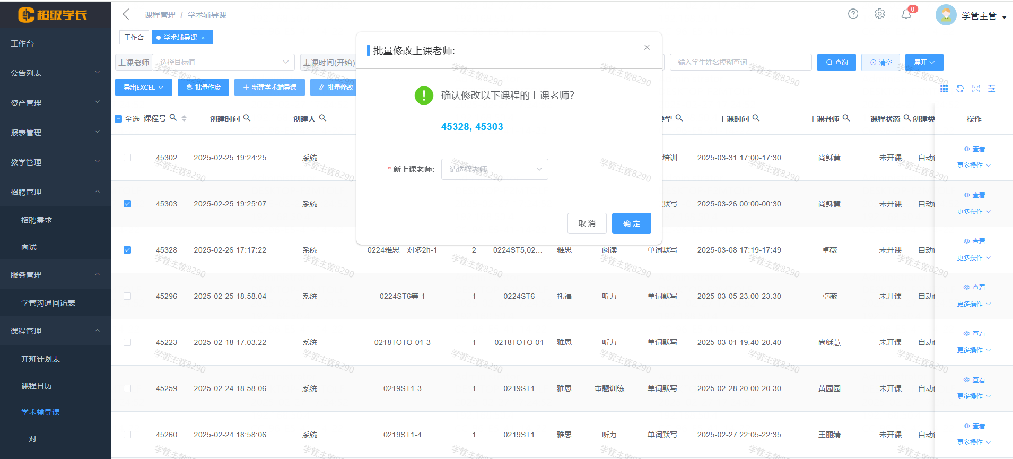Click the grid density icon
The width and height of the screenshot is (1013, 459).
click(x=944, y=89)
